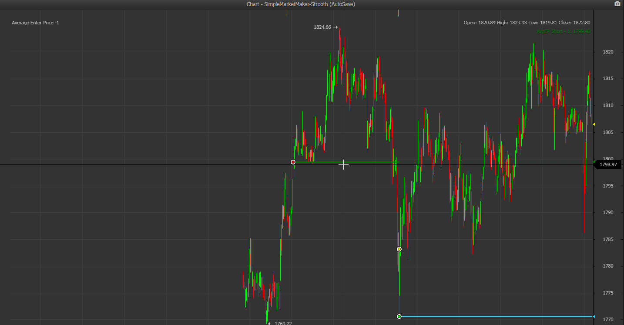This screenshot has width=624, height=325.
Task: Click the small green triangle at axis edge
Action: 594,161
